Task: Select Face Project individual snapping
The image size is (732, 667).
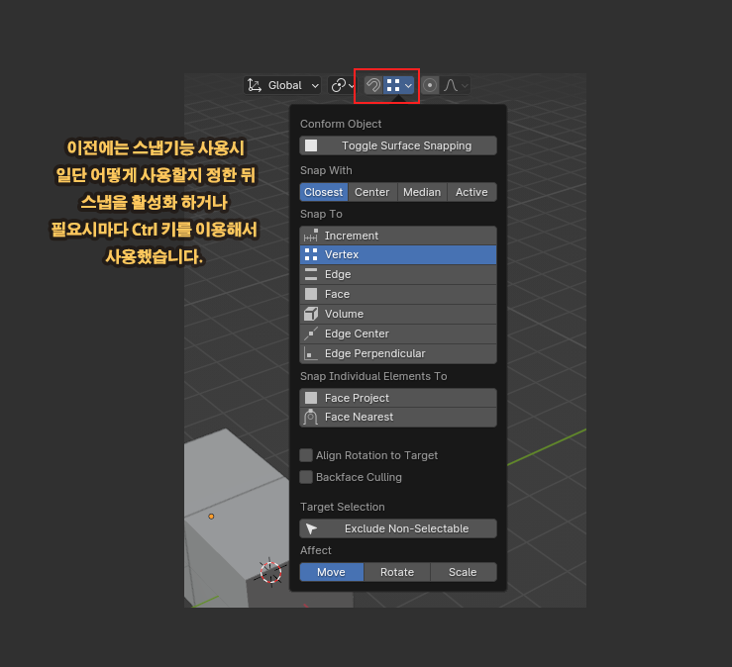Action: point(398,398)
